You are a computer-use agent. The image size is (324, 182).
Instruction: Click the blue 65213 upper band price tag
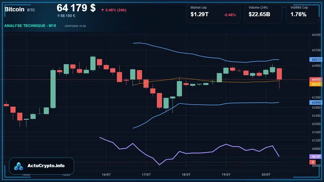point(316,60)
